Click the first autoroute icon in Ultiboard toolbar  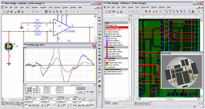(146, 11)
